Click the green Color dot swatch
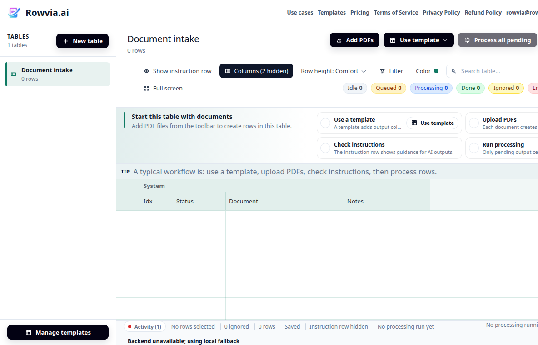The width and height of the screenshot is (538, 345). [436, 71]
